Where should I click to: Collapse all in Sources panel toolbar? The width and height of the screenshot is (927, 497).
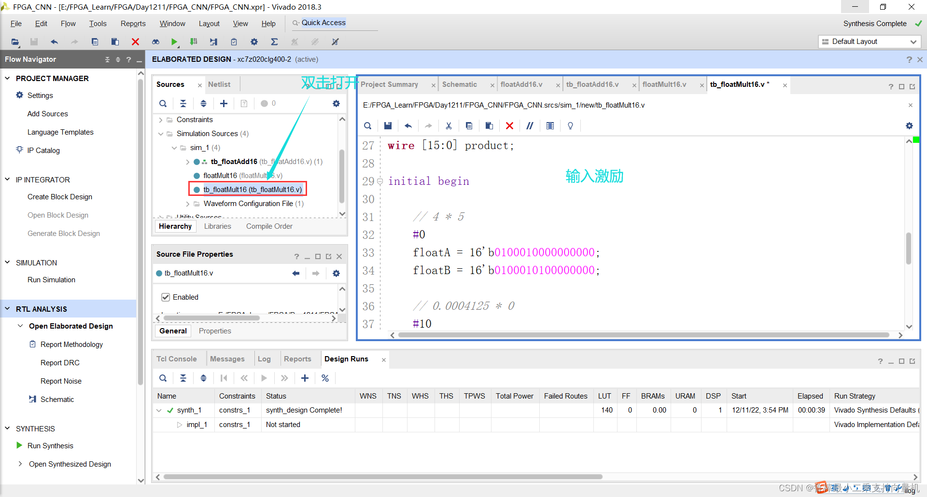(183, 103)
